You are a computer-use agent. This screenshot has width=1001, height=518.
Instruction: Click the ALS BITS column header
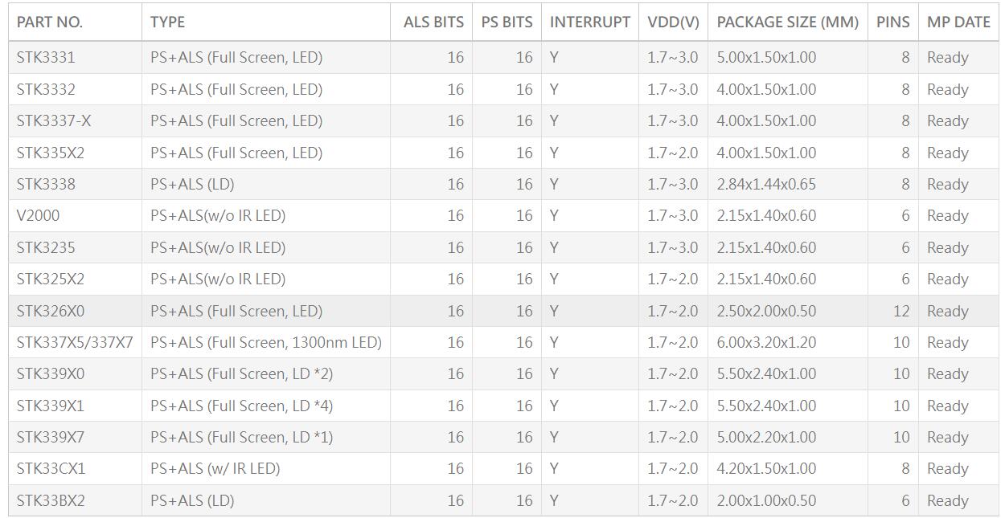pyautogui.click(x=433, y=22)
